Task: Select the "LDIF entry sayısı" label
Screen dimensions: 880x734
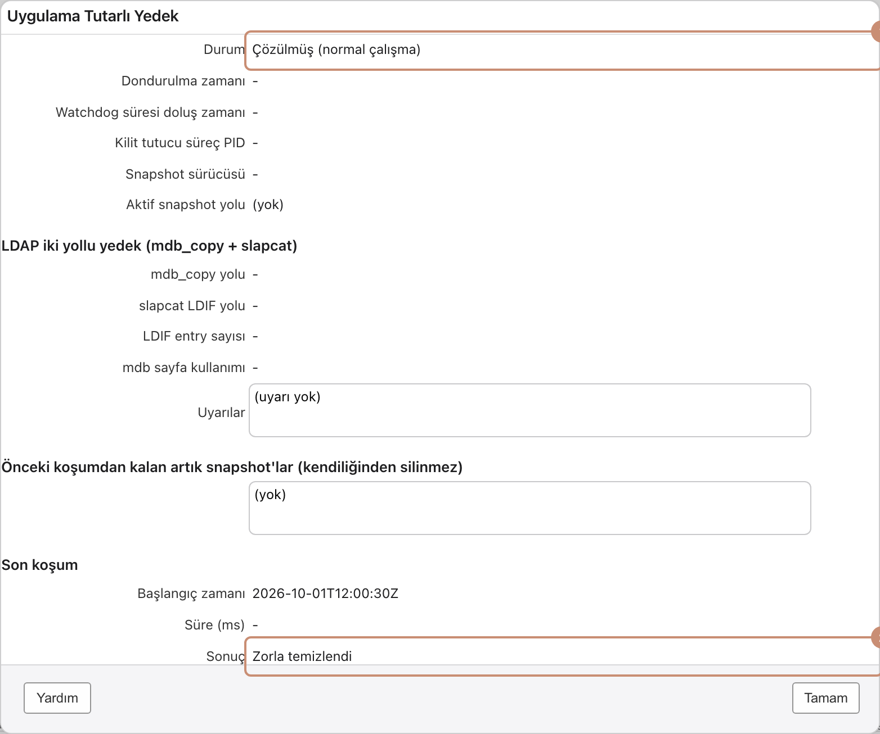Action: (x=194, y=336)
